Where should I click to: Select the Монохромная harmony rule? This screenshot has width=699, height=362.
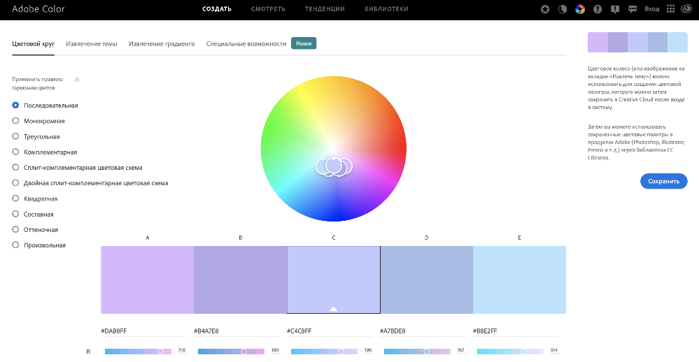click(16, 121)
